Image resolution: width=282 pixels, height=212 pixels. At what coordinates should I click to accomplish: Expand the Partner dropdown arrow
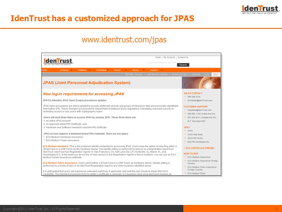[125, 70]
